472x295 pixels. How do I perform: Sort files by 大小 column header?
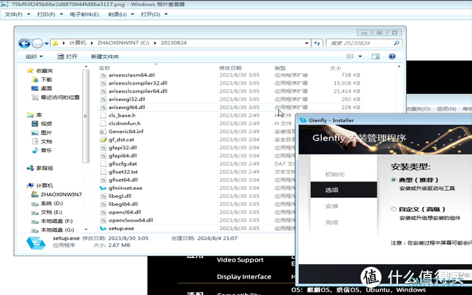point(336,68)
